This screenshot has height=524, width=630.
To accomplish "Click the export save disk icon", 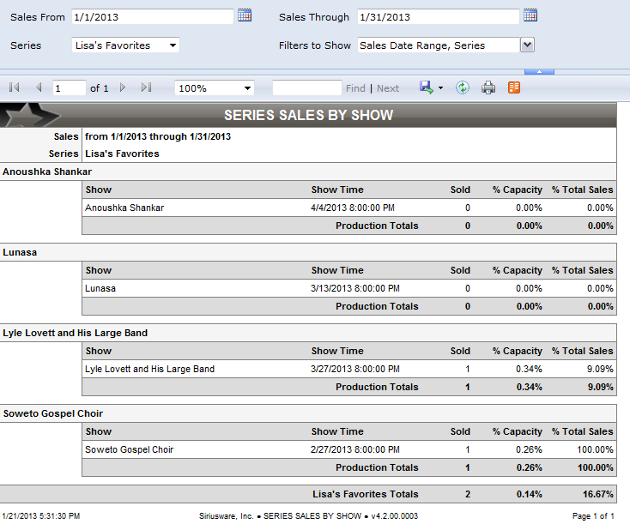I will point(426,87).
